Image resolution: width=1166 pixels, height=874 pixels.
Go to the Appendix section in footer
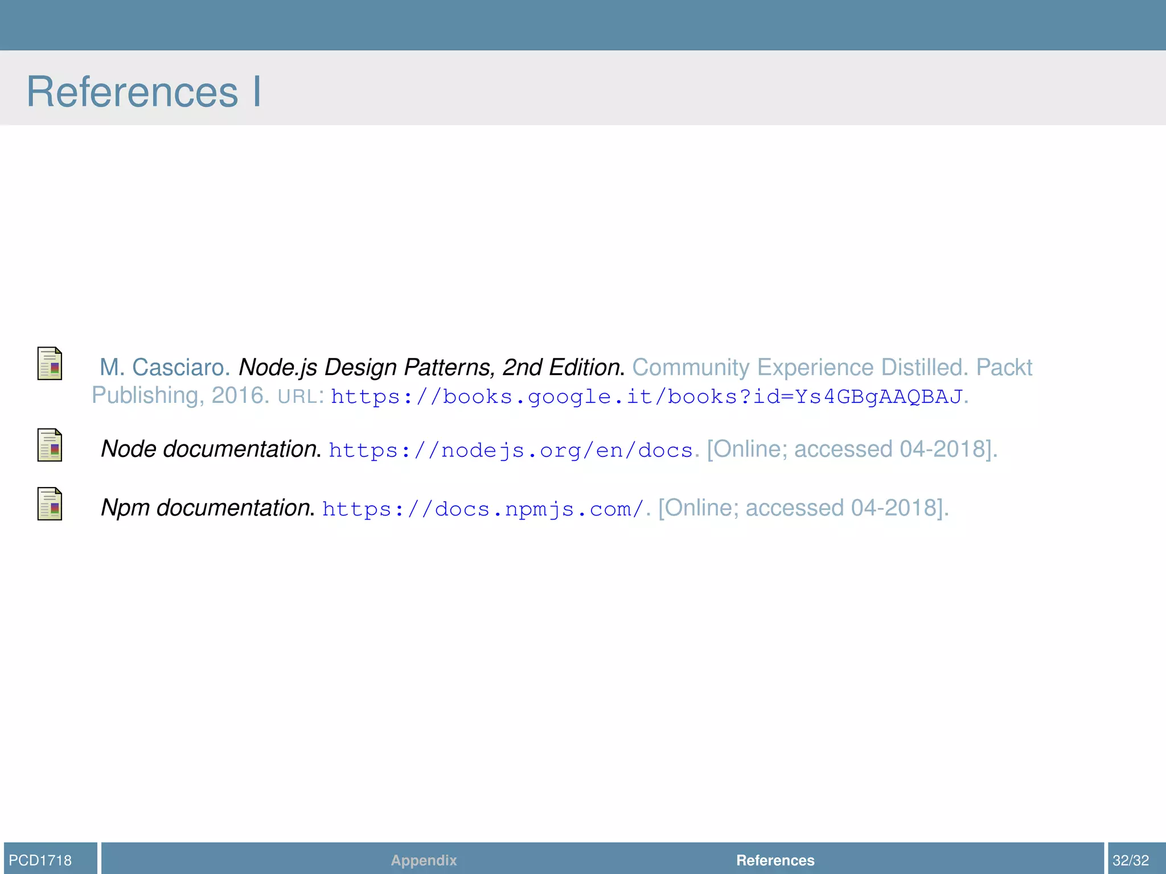pos(424,860)
